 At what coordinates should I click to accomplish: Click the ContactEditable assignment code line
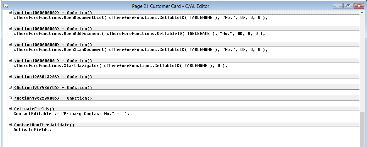(71, 114)
